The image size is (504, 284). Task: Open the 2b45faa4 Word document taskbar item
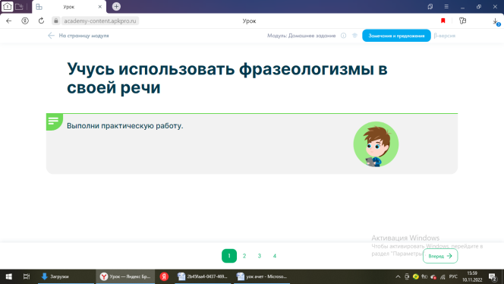coord(203,276)
